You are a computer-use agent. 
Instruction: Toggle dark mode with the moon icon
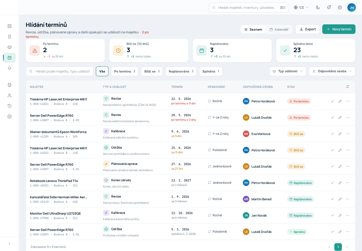tap(318, 8)
